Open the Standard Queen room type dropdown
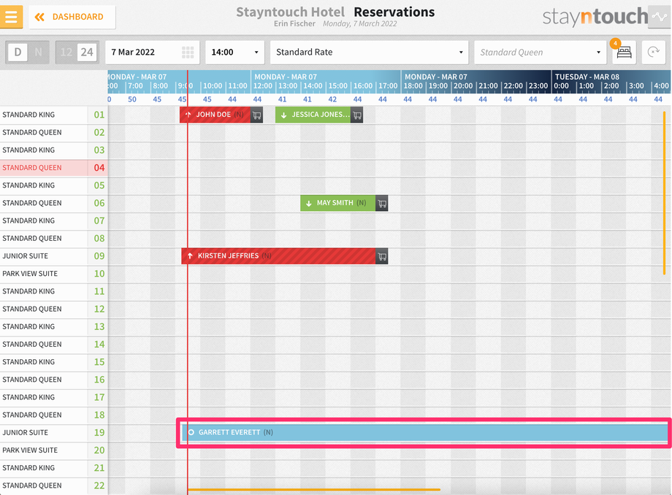The image size is (672, 495). [540, 53]
